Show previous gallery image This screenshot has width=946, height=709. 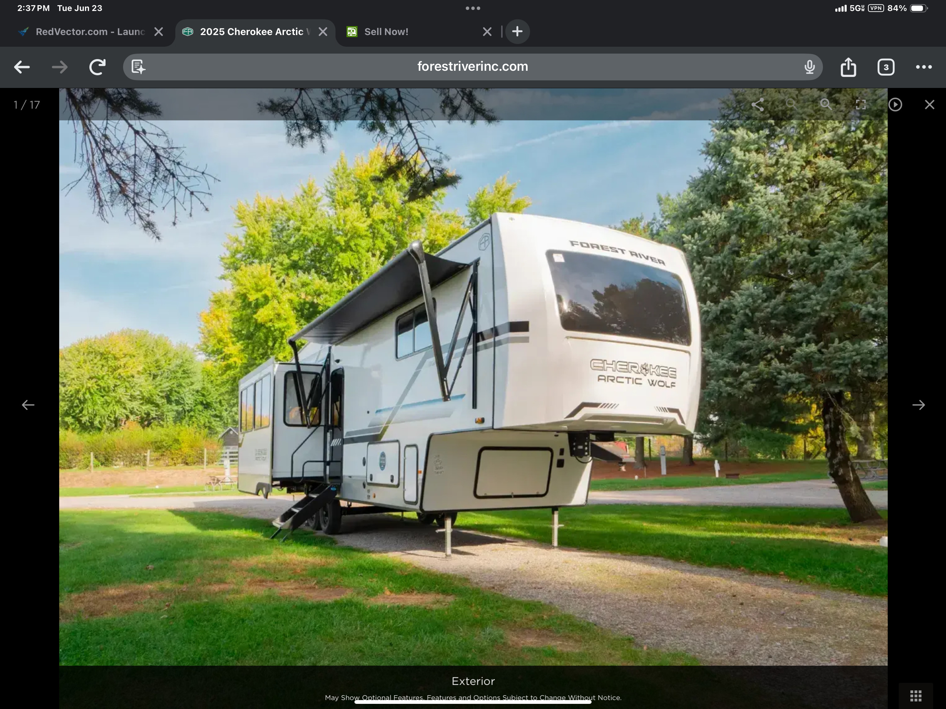[28, 405]
